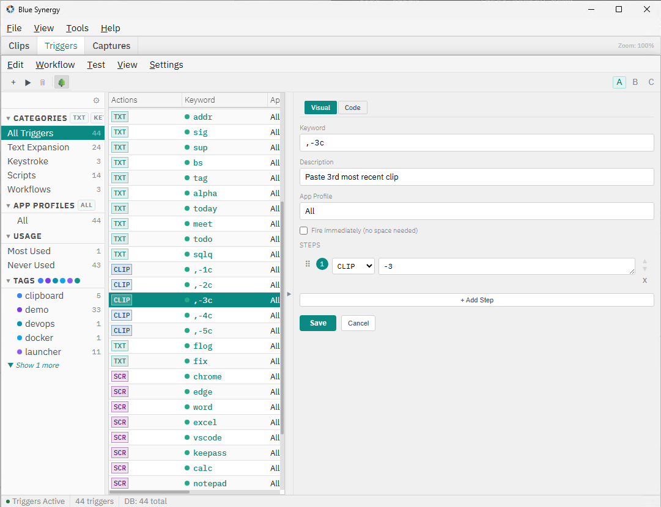The image size is (661, 507).
Task: Open the CLIP step type dropdown
Action: coord(353,266)
